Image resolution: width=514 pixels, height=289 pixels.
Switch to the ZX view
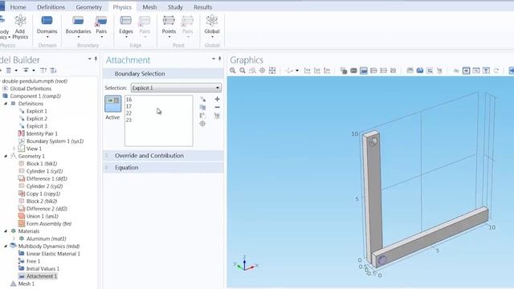(x=327, y=71)
